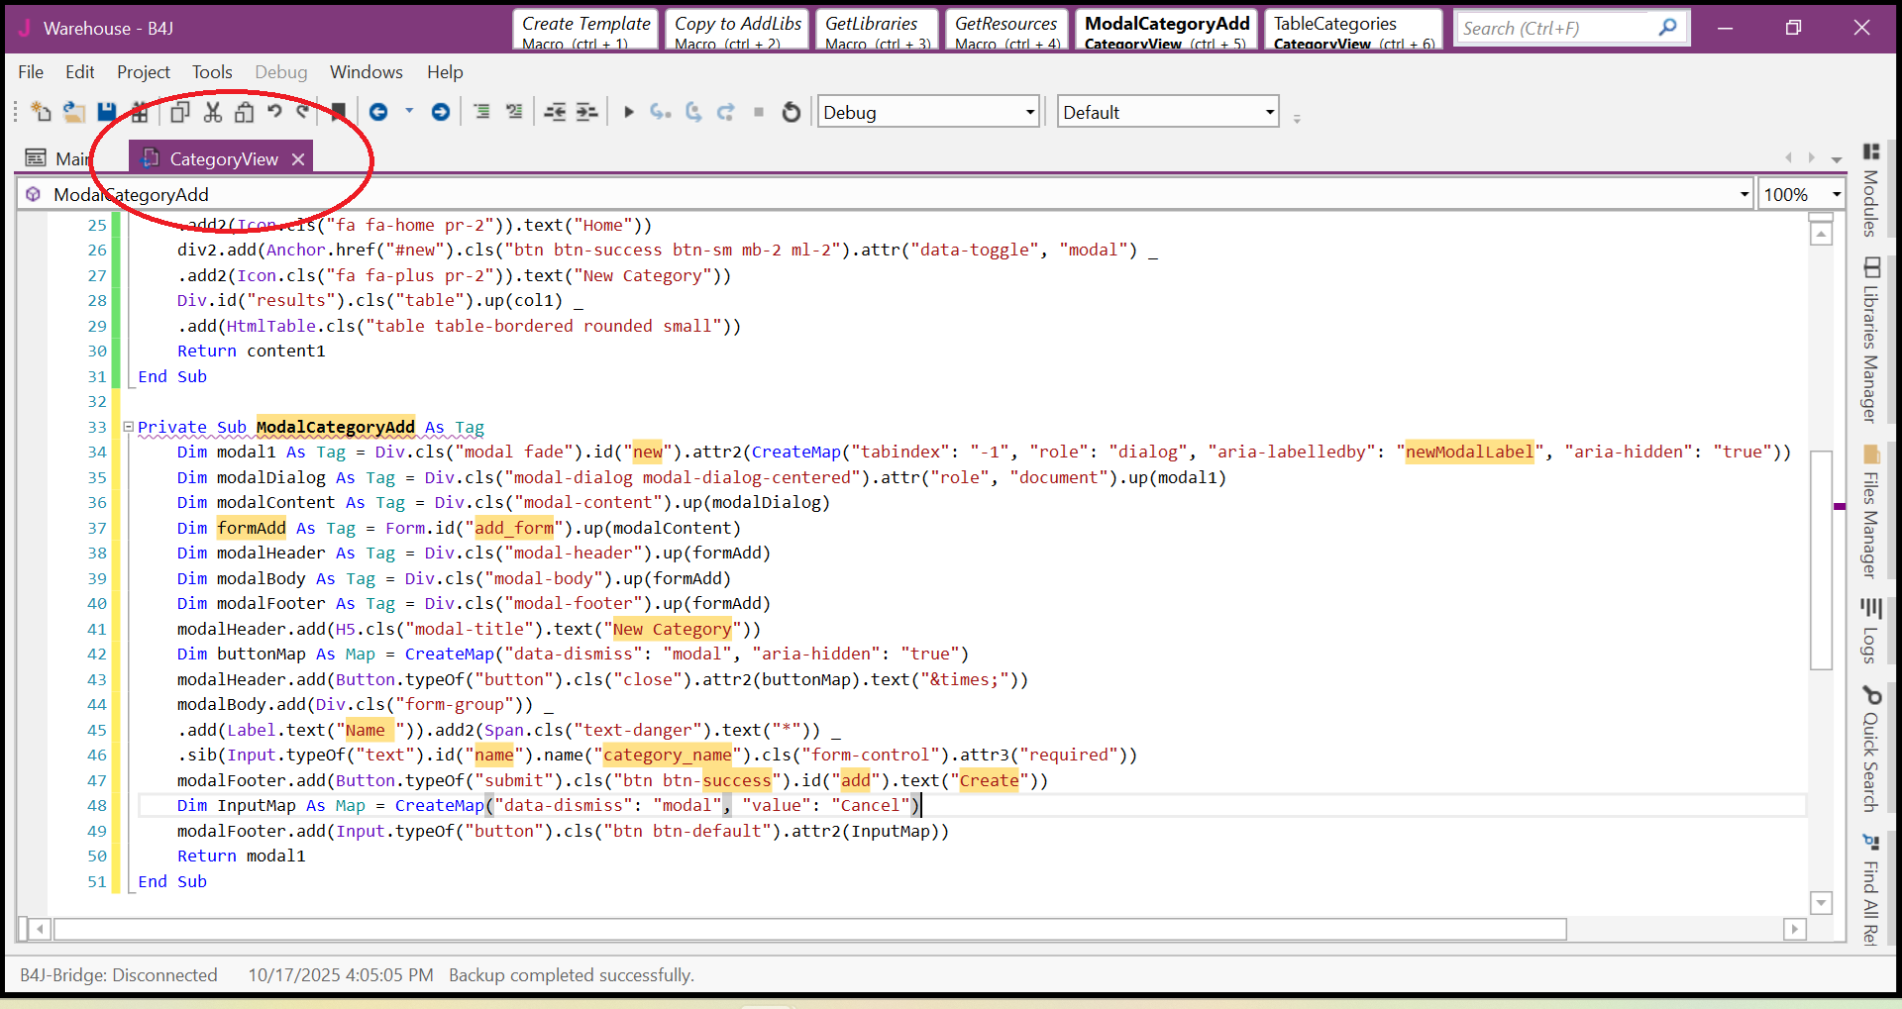Click the Undo icon
Viewport: 1902px width, 1009px height.
(x=274, y=112)
